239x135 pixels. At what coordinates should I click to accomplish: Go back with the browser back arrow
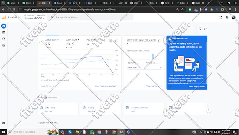coord(3,10)
